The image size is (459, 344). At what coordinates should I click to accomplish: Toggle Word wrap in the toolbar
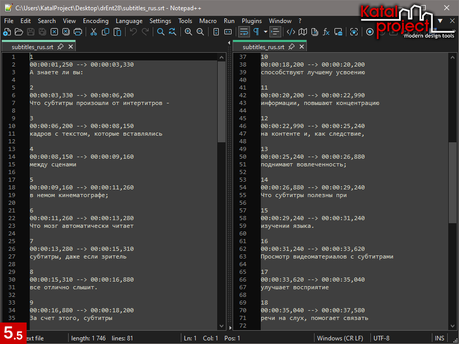(244, 32)
